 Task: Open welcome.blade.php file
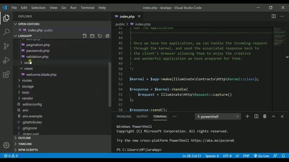(41, 75)
